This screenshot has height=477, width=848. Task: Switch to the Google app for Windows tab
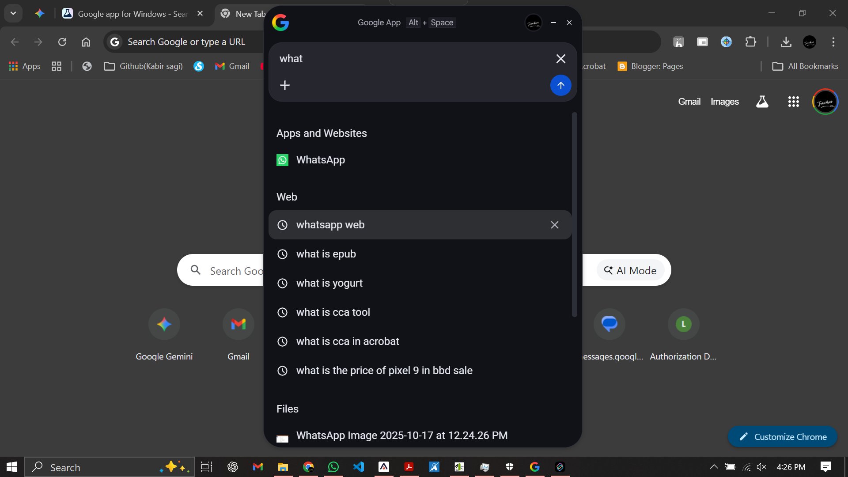point(128,14)
